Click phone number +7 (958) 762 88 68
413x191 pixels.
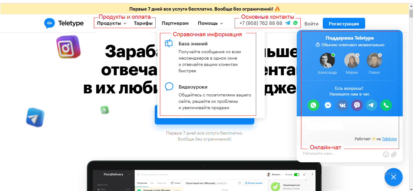pos(261,23)
